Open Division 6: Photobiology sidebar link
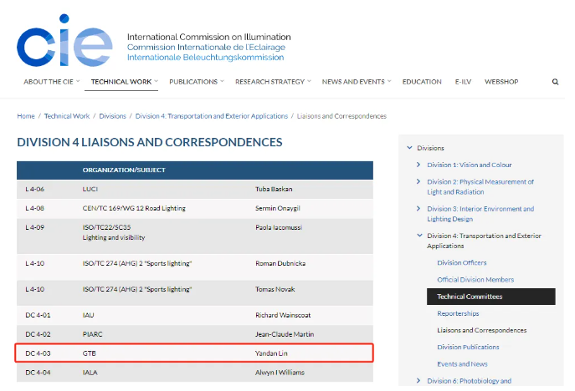The width and height of the screenshot is (575, 391). pyautogui.click(x=469, y=381)
